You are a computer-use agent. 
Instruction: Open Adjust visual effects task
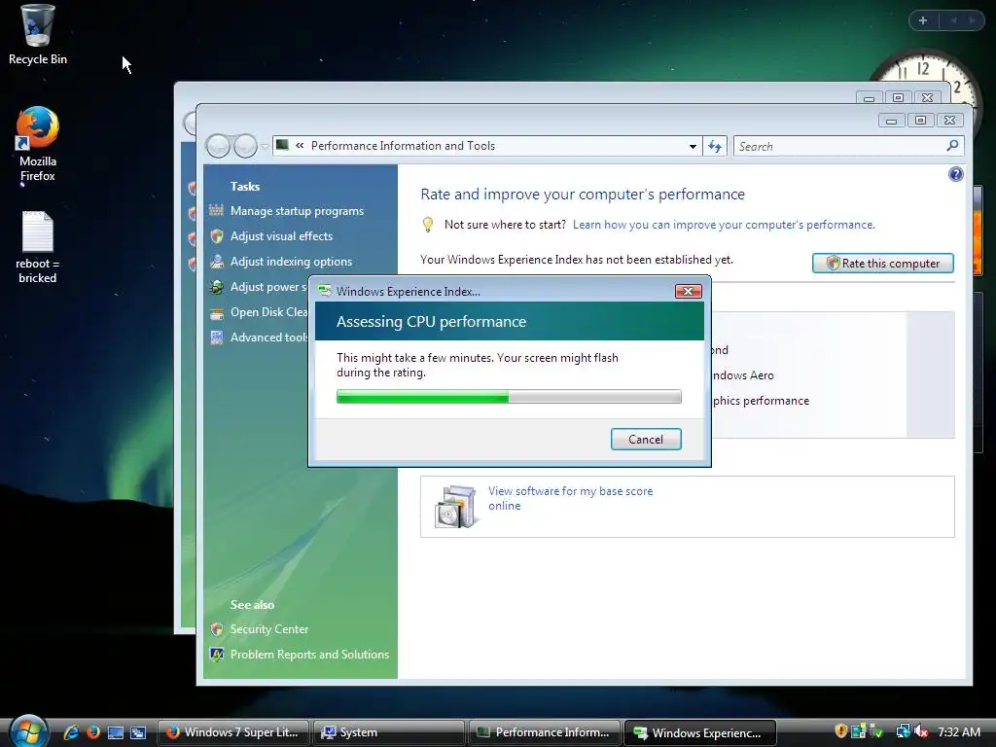coord(281,236)
